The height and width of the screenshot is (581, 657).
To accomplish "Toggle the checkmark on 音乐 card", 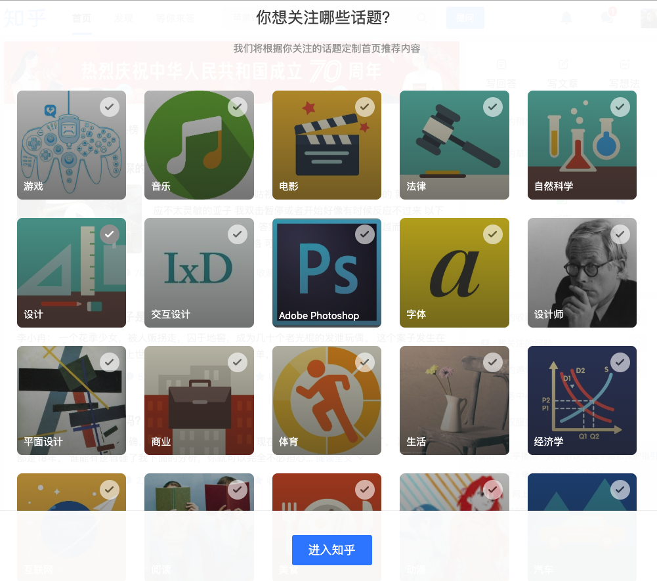I will click(238, 107).
